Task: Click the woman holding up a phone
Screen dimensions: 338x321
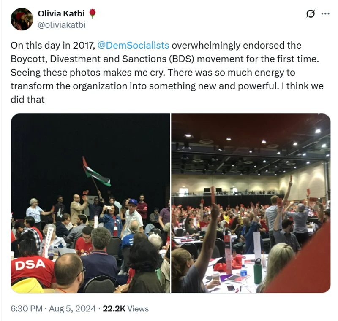Action: 111,219
